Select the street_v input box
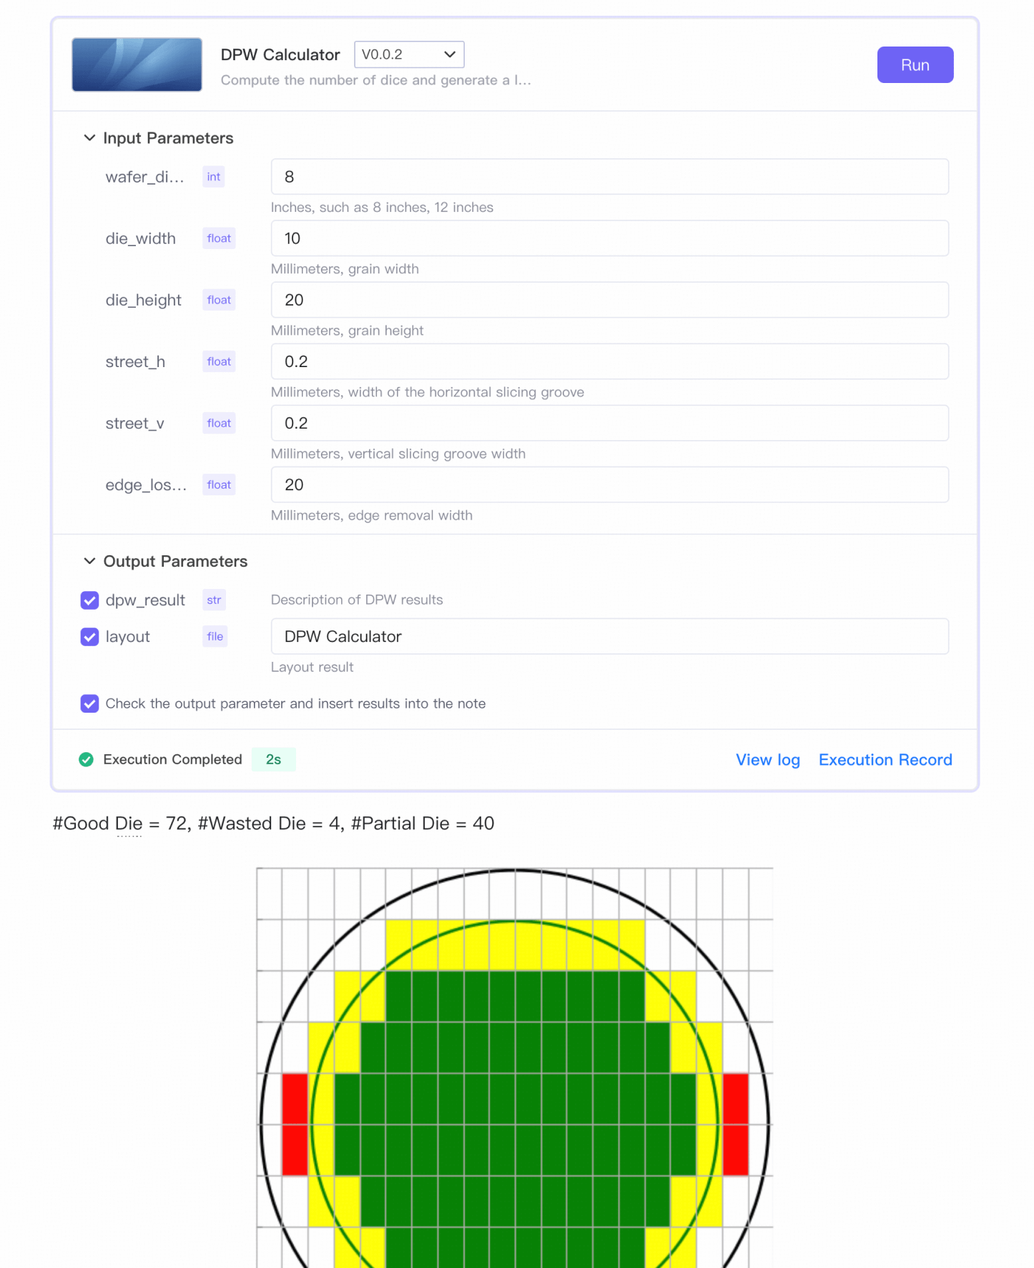Image resolution: width=1034 pixels, height=1268 pixels. [610, 423]
